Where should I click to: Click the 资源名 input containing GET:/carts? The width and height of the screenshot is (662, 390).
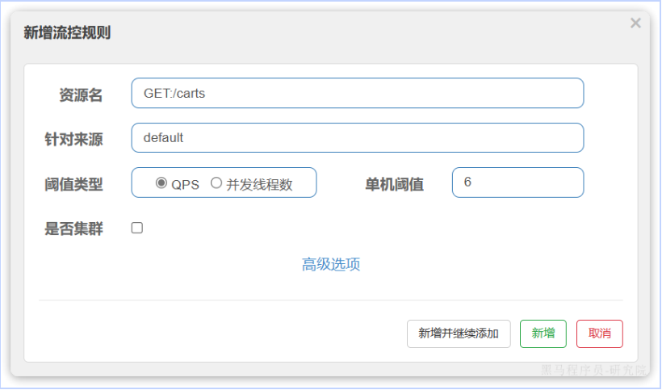(357, 93)
